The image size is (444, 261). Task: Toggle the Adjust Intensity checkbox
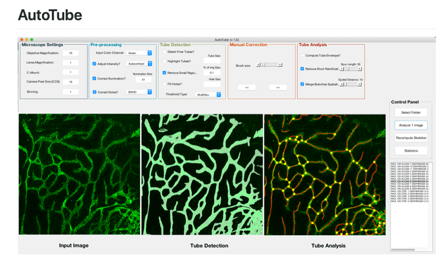[94, 64]
